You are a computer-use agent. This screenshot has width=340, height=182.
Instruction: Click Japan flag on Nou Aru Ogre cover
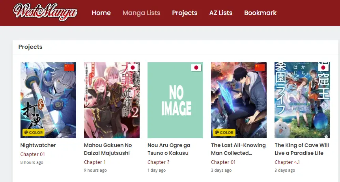tap(196, 68)
